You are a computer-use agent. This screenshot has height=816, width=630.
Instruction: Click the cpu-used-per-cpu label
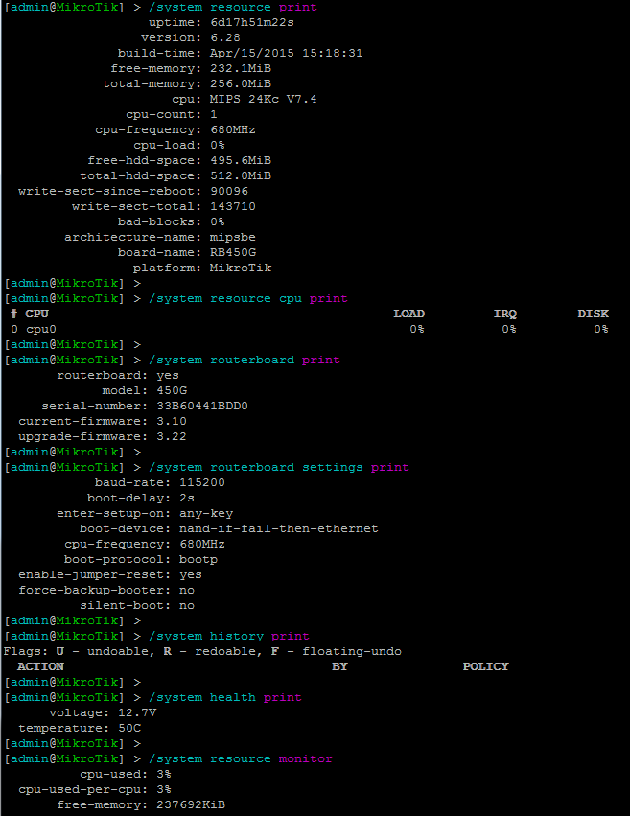coord(83,789)
